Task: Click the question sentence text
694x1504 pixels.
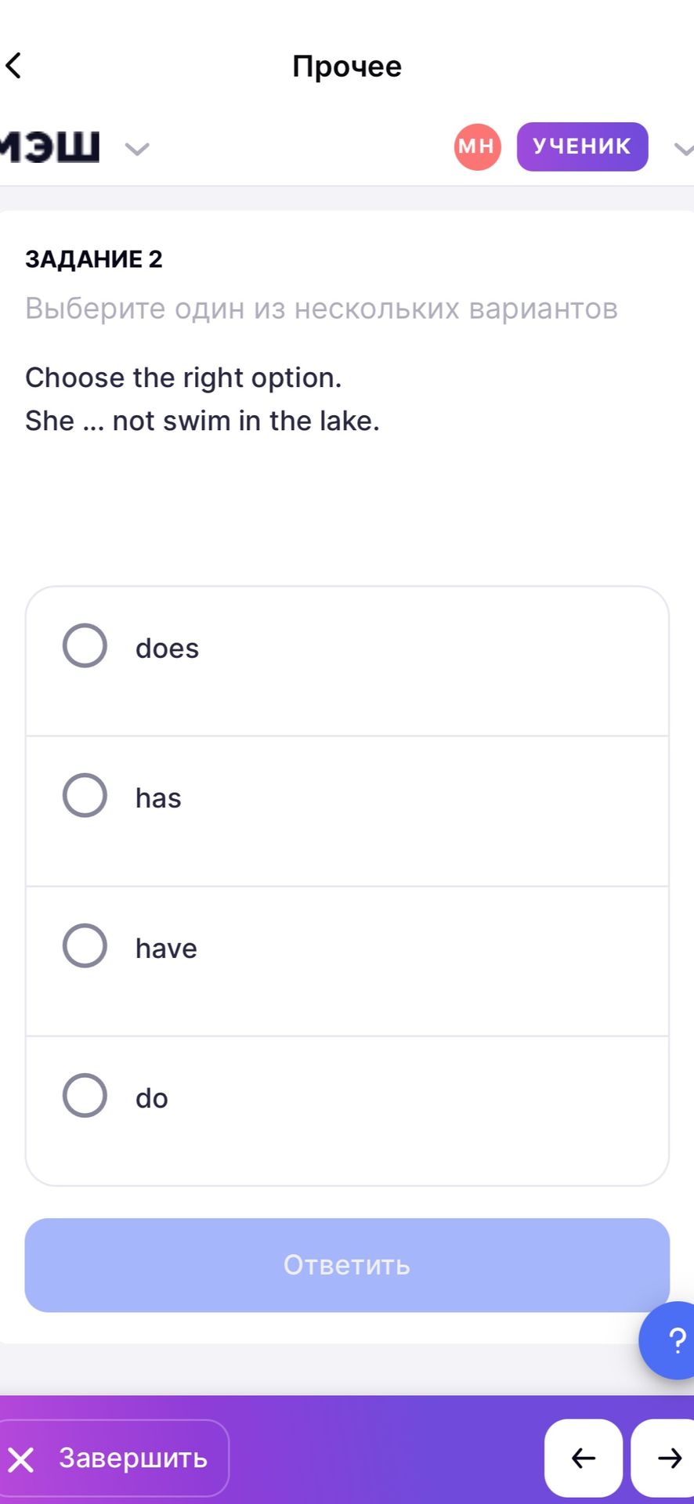Action: pyautogui.click(x=202, y=421)
